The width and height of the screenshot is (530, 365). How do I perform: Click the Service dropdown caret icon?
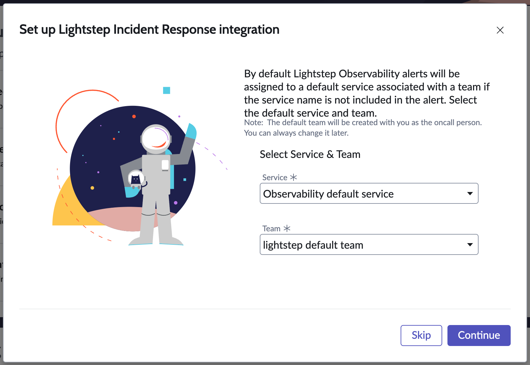coord(470,193)
